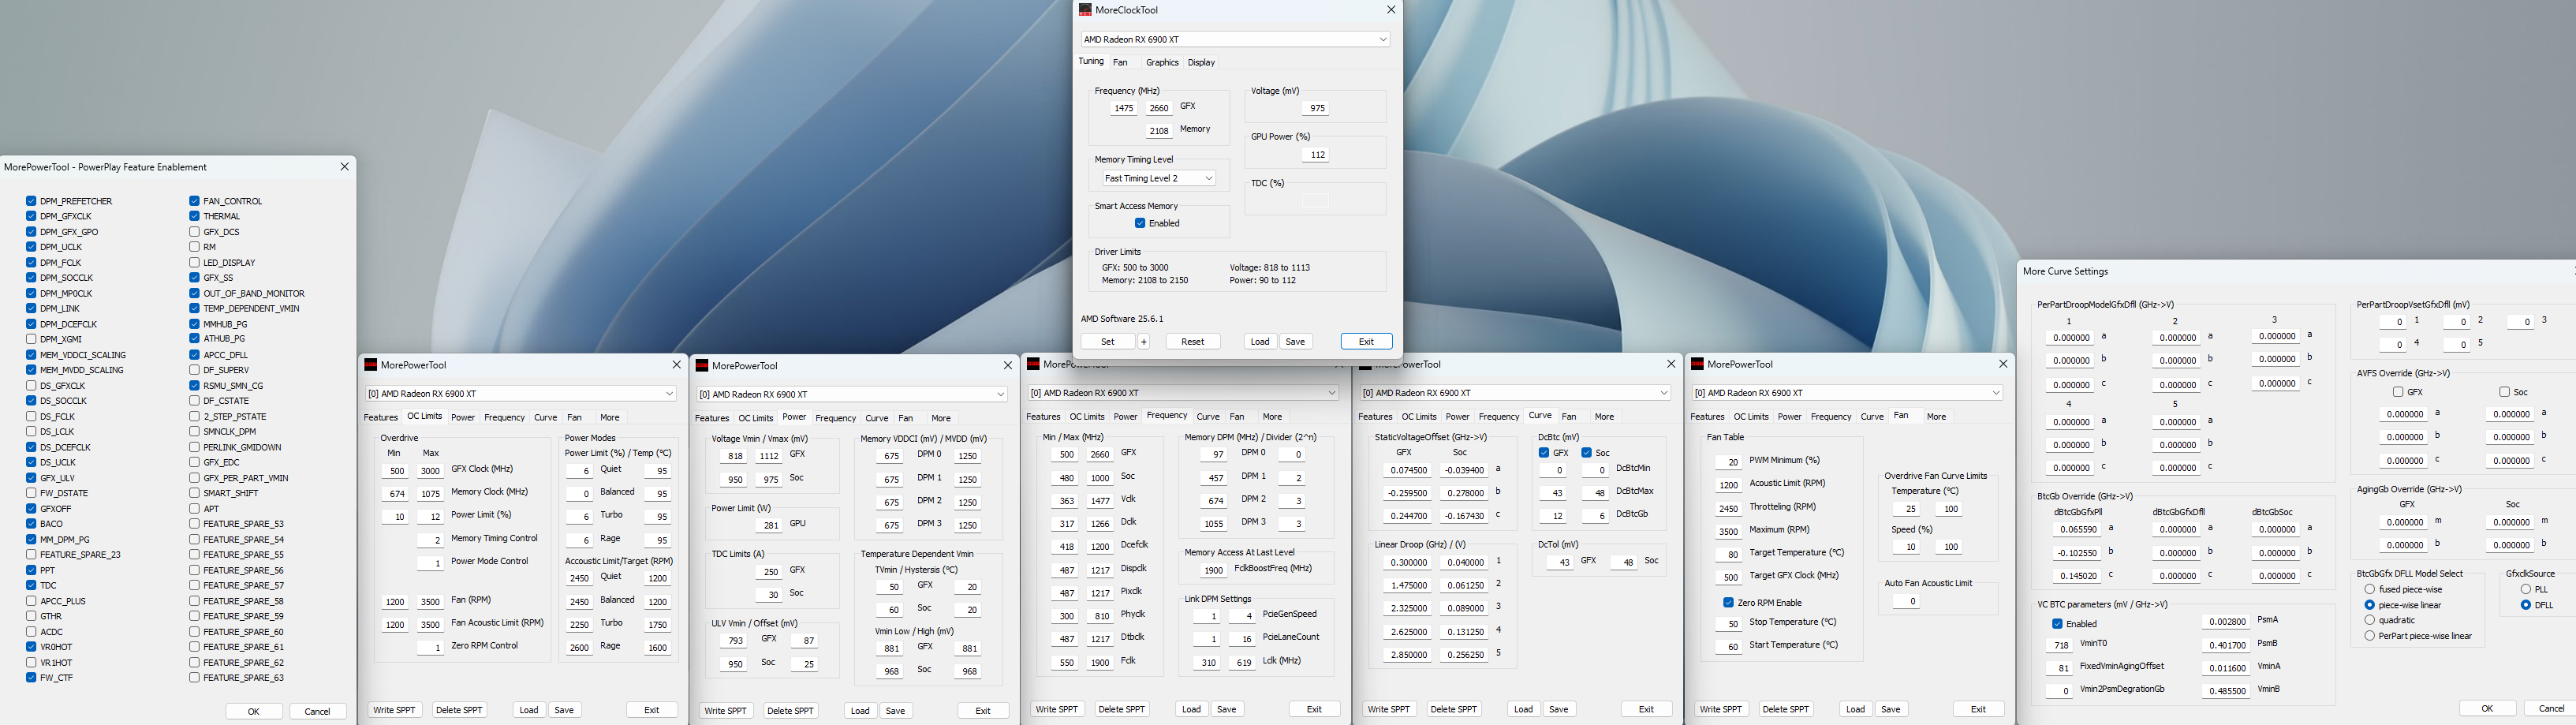Click the + button next to Set
Screen dimensions: 2576x725
1143,341
